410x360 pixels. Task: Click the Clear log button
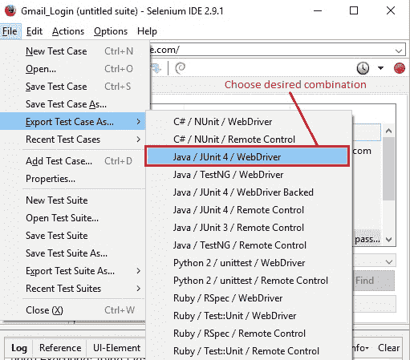[388, 348]
